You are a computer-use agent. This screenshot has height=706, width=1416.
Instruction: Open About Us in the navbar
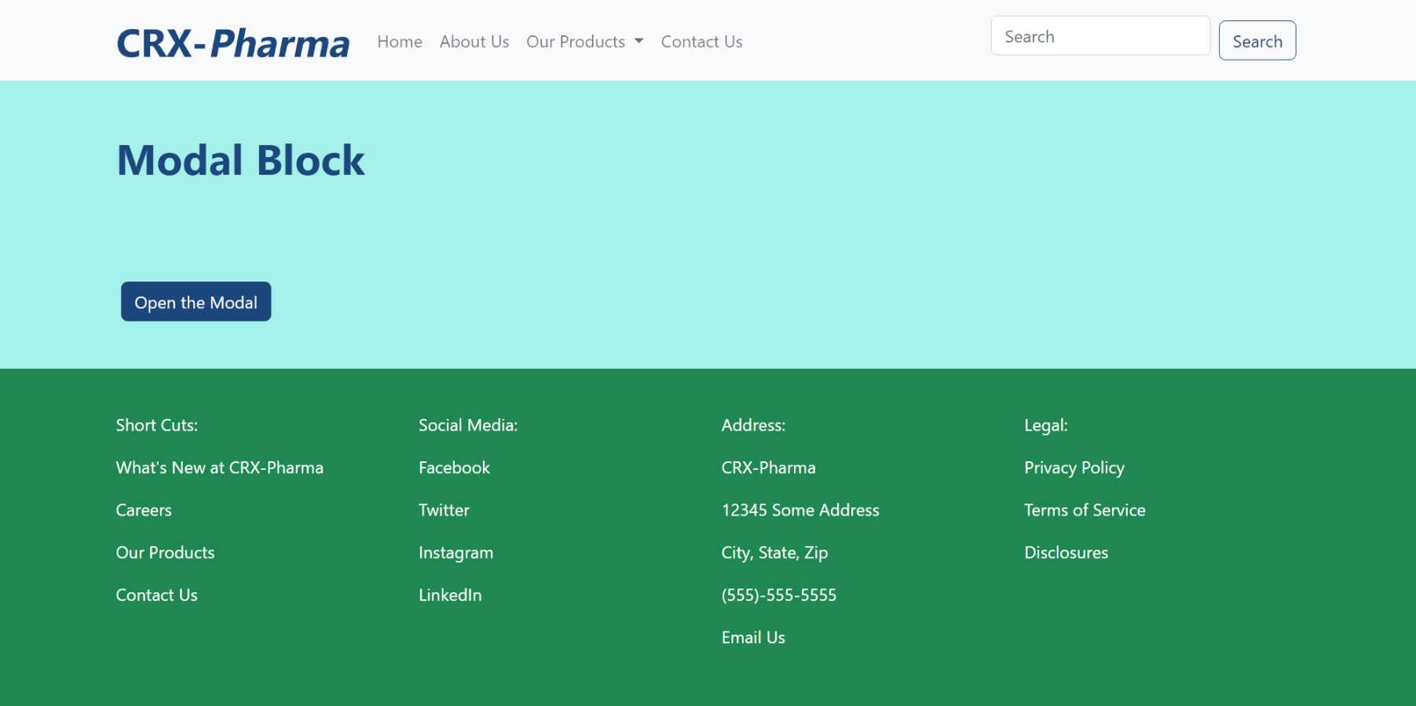click(x=474, y=42)
